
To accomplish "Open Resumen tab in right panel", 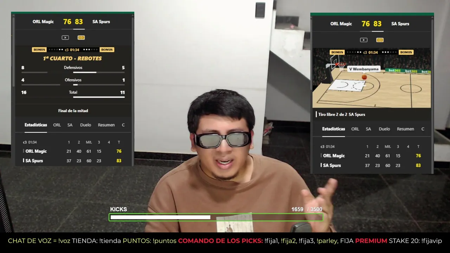I will pos(405,129).
